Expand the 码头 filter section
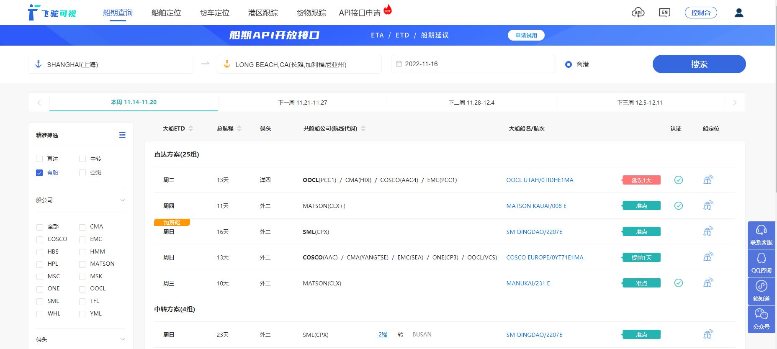 [122, 339]
